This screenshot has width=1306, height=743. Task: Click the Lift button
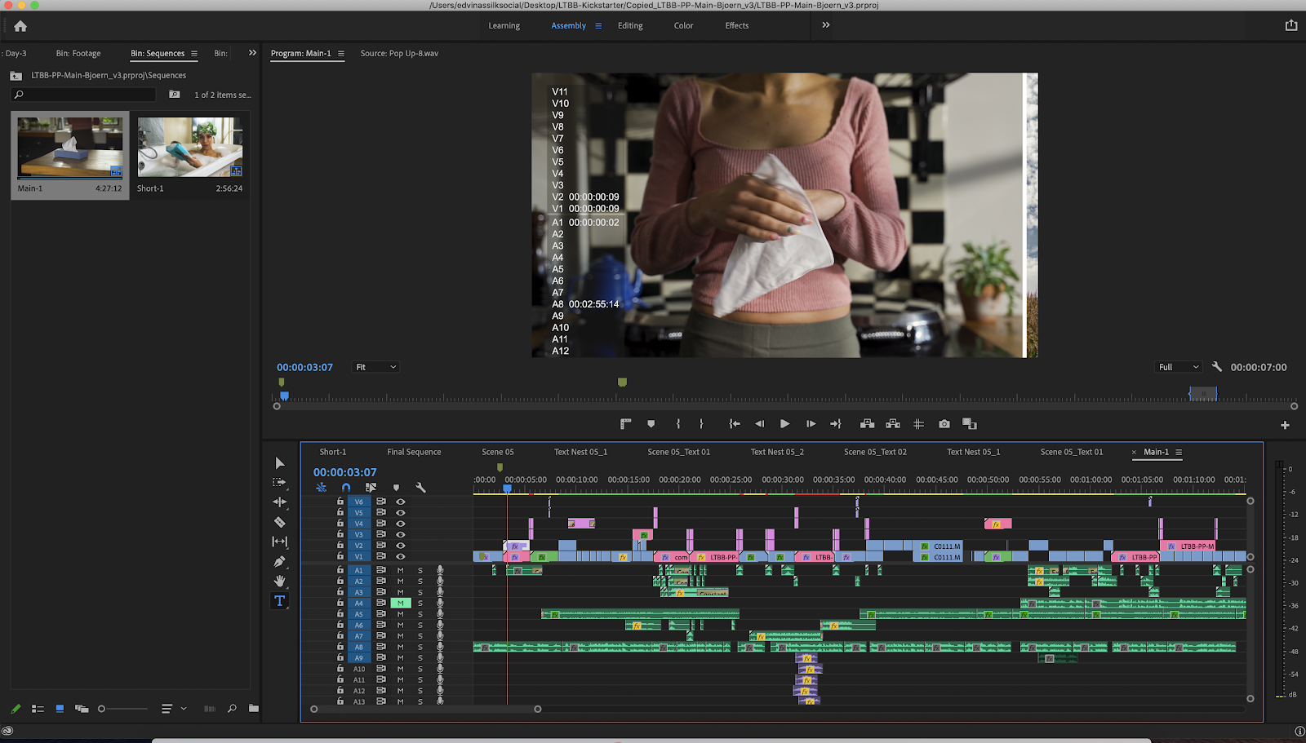867,424
